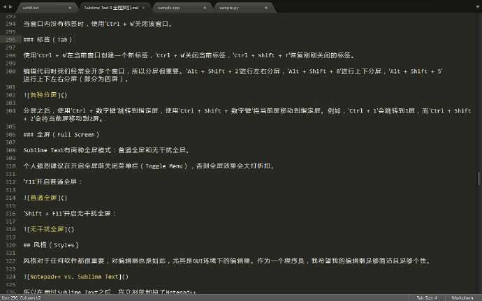Click the line starting '分屏之后'

(247, 115)
